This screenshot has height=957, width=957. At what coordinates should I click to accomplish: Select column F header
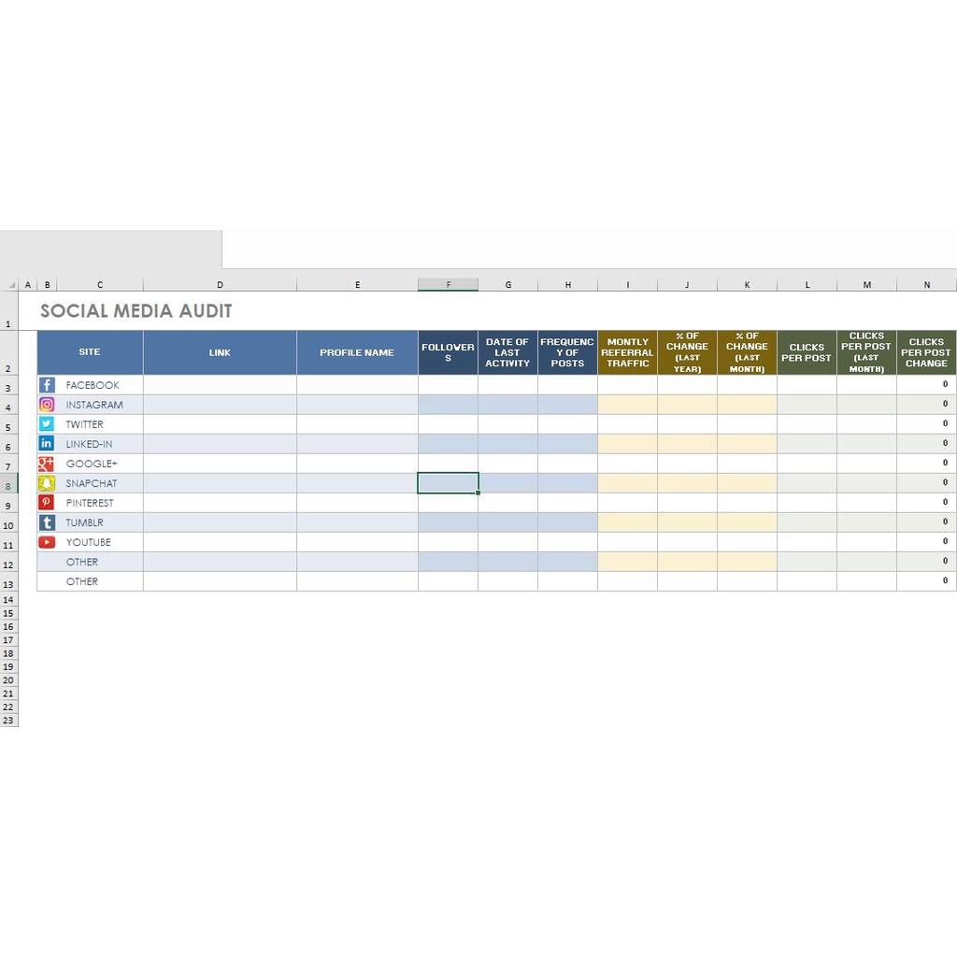pos(448,285)
